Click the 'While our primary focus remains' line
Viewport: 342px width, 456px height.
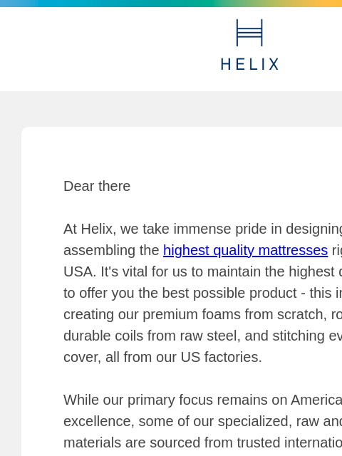202,400
